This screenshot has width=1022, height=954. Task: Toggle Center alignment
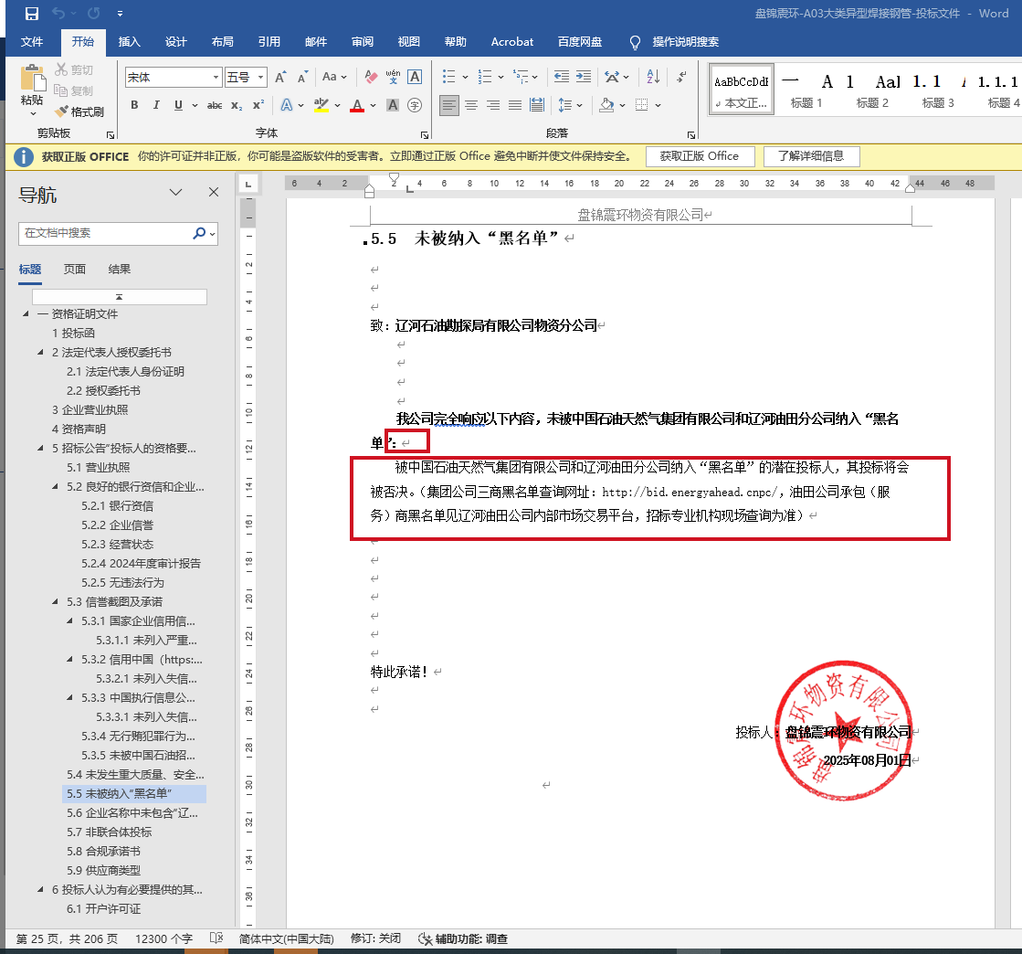click(471, 105)
